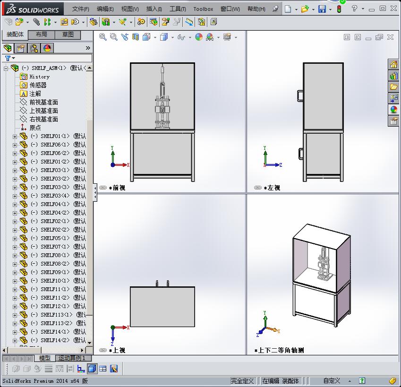The width and height of the screenshot is (401, 387).
Task: Open the PropertyManager tab icon
Action: point(21,48)
